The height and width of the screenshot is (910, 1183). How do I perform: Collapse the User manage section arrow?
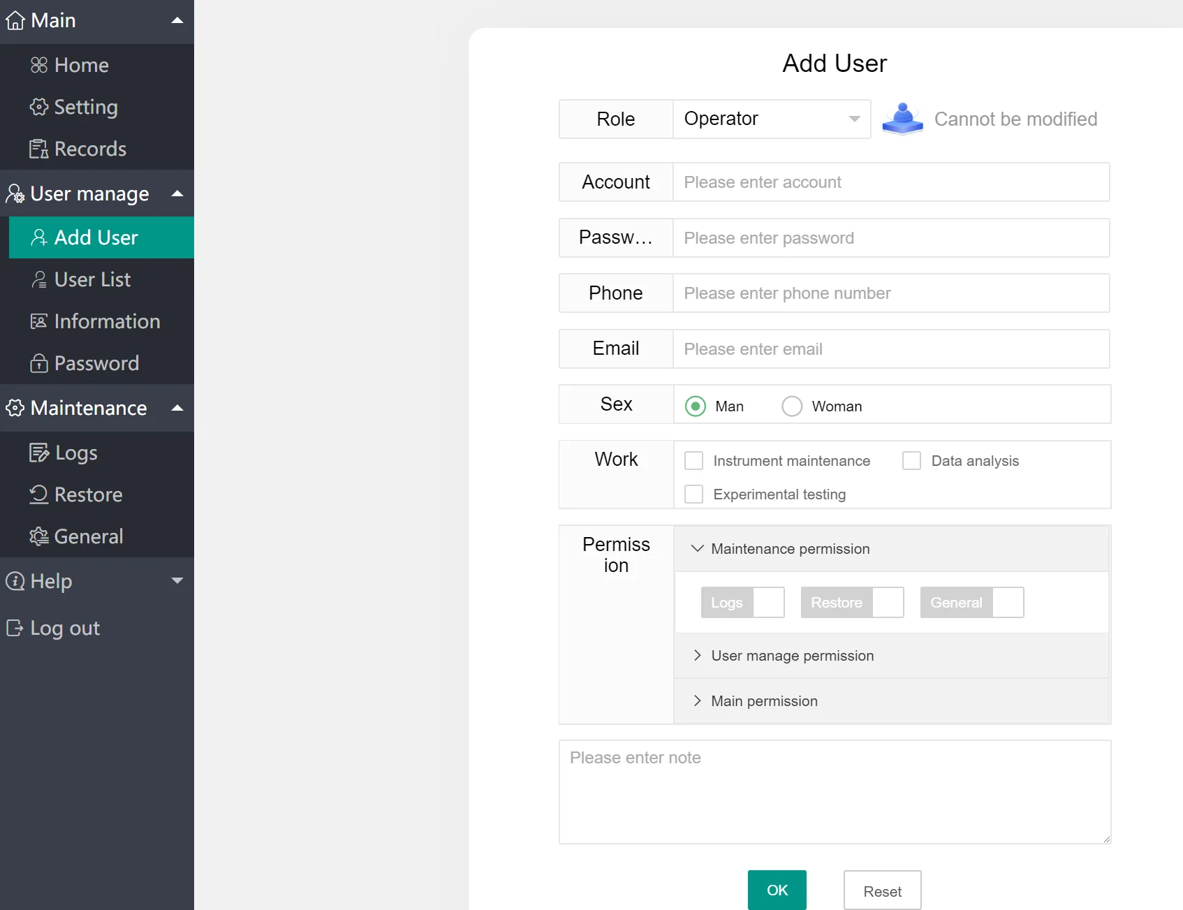177,193
